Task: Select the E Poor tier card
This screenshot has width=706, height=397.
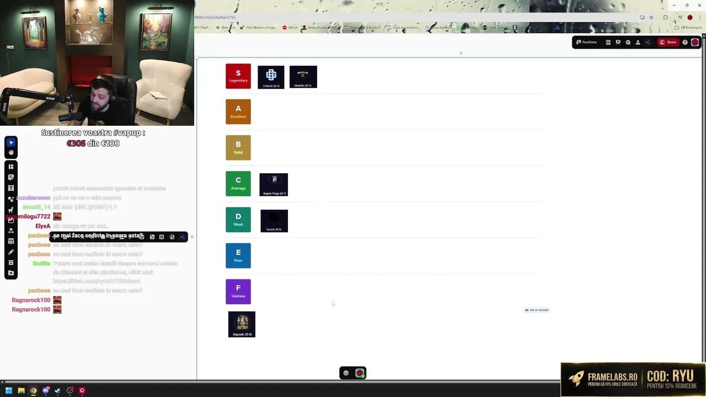Action: tap(238, 256)
